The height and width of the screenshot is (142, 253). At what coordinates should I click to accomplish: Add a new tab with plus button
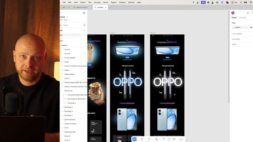tap(111, 7)
